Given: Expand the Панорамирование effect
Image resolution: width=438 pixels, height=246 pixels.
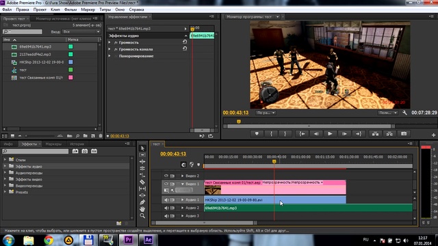Looking at the screenshot, I should click(109, 56).
